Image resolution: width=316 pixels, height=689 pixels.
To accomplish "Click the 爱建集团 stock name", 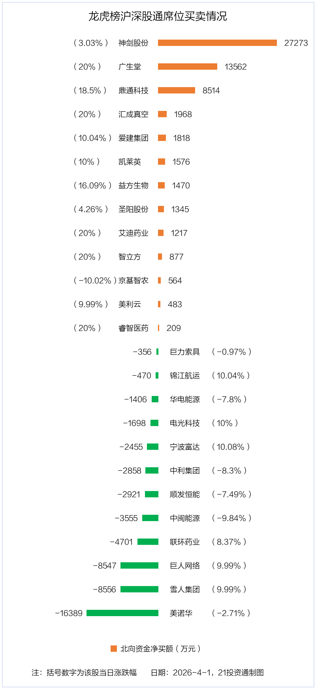I will [134, 138].
